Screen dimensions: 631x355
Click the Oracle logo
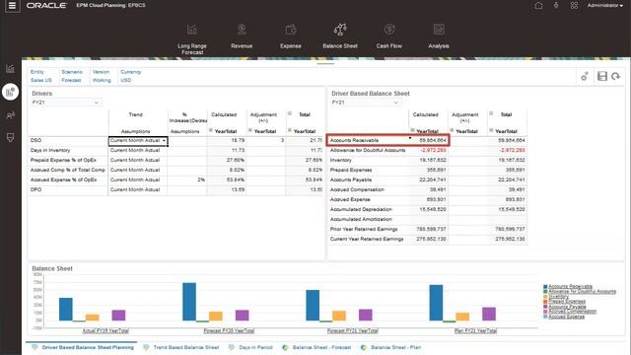46,6
